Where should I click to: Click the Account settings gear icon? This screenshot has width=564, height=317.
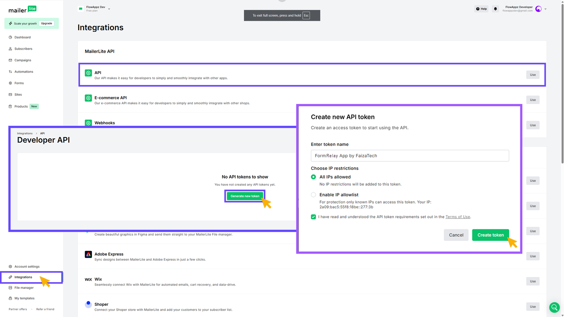10,267
